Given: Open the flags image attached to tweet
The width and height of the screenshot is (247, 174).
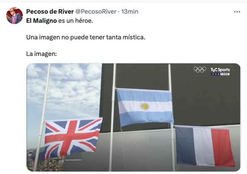Looking at the screenshot, I should 133,117.
